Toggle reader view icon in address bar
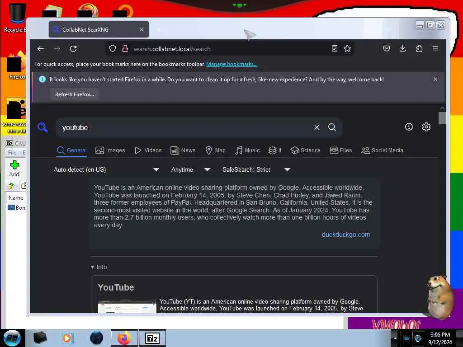 (x=335, y=49)
